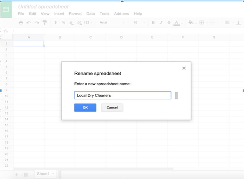Select row 22 header
The height and width of the screenshot is (179, 244).
click(6, 166)
